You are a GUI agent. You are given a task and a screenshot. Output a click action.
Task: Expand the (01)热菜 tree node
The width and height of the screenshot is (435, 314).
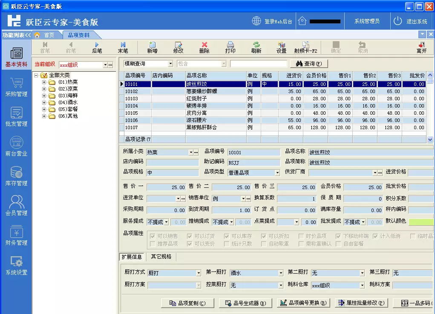[x=44, y=82]
